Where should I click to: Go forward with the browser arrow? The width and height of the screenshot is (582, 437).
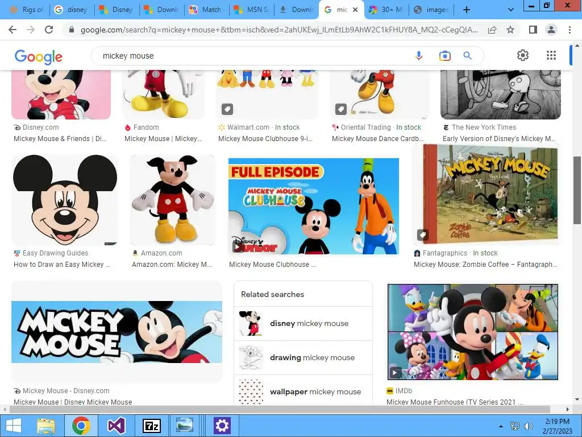click(31, 30)
